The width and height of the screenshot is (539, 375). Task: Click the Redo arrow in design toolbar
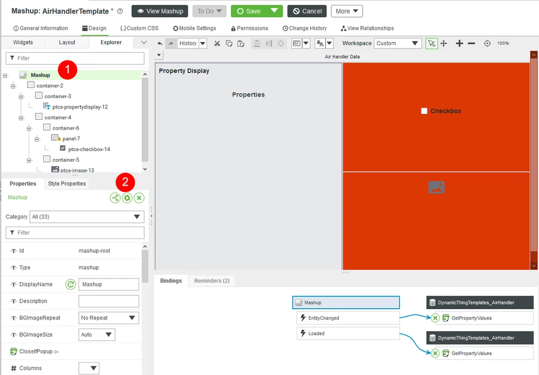pos(170,43)
